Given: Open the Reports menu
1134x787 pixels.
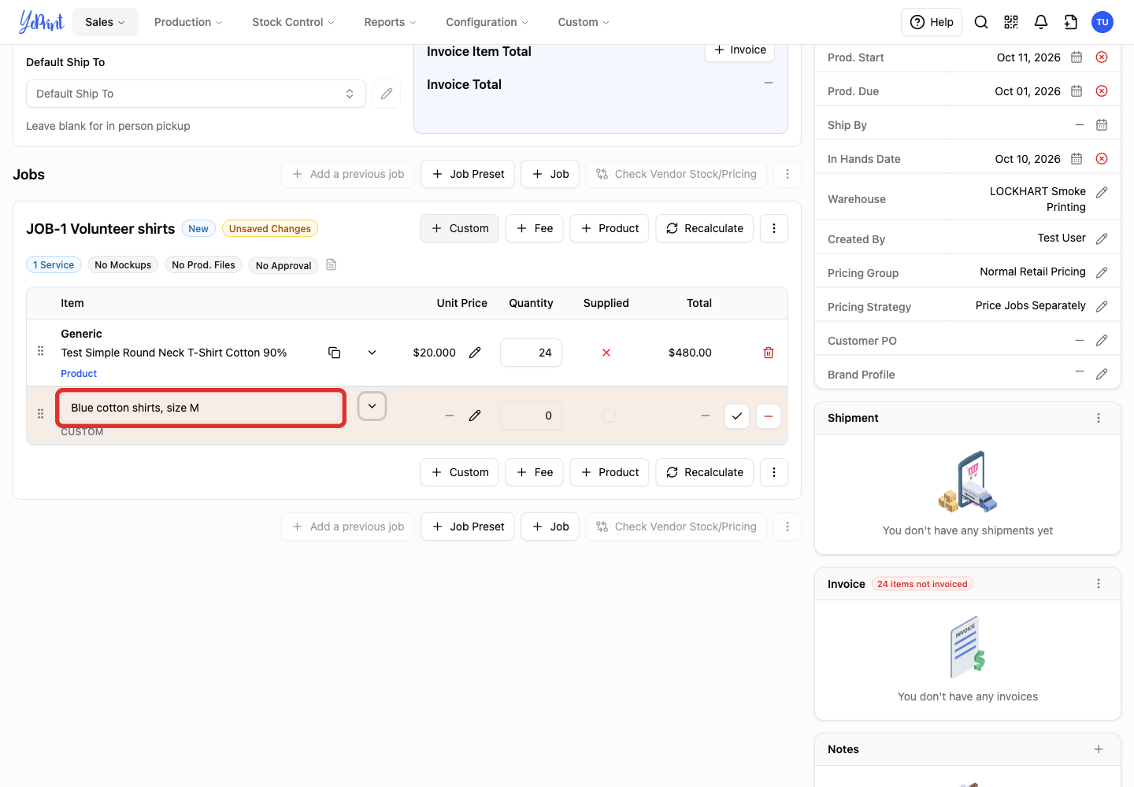Looking at the screenshot, I should coord(390,22).
